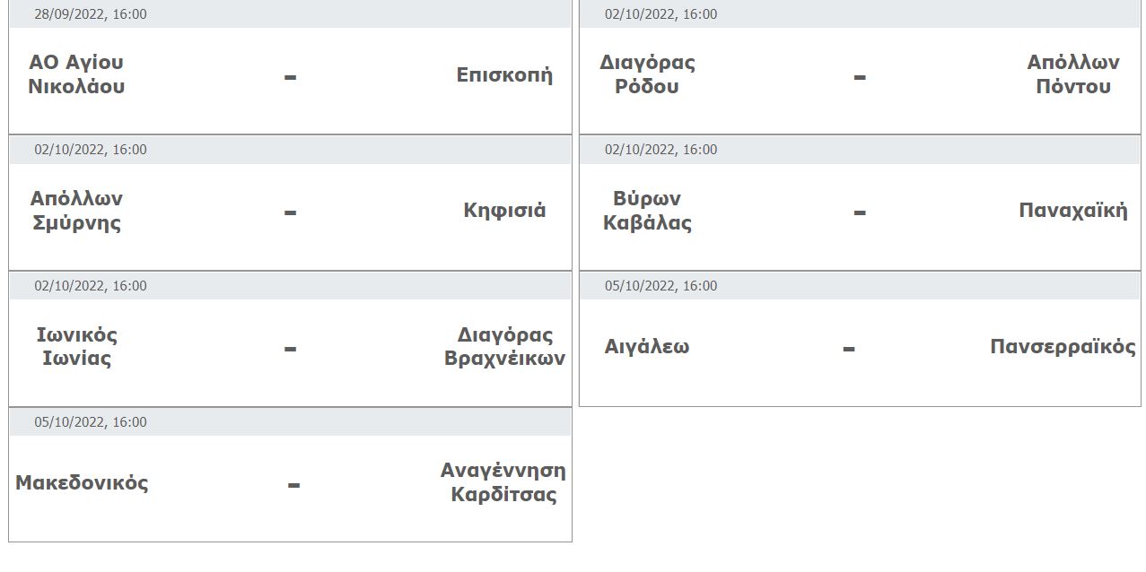Click the score dash between Μακεδονικός and Αναγέννηση Καρδίτσας
This screenshot has height=572, width=1146.
[293, 485]
